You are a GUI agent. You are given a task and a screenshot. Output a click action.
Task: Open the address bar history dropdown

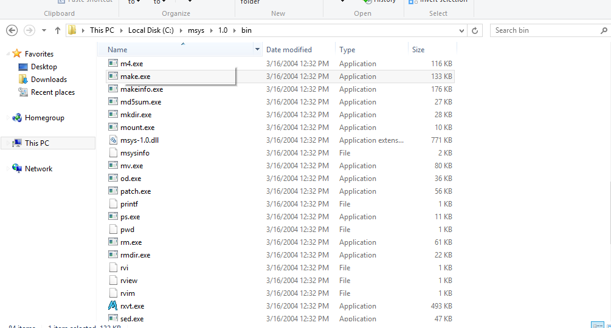coord(463,30)
